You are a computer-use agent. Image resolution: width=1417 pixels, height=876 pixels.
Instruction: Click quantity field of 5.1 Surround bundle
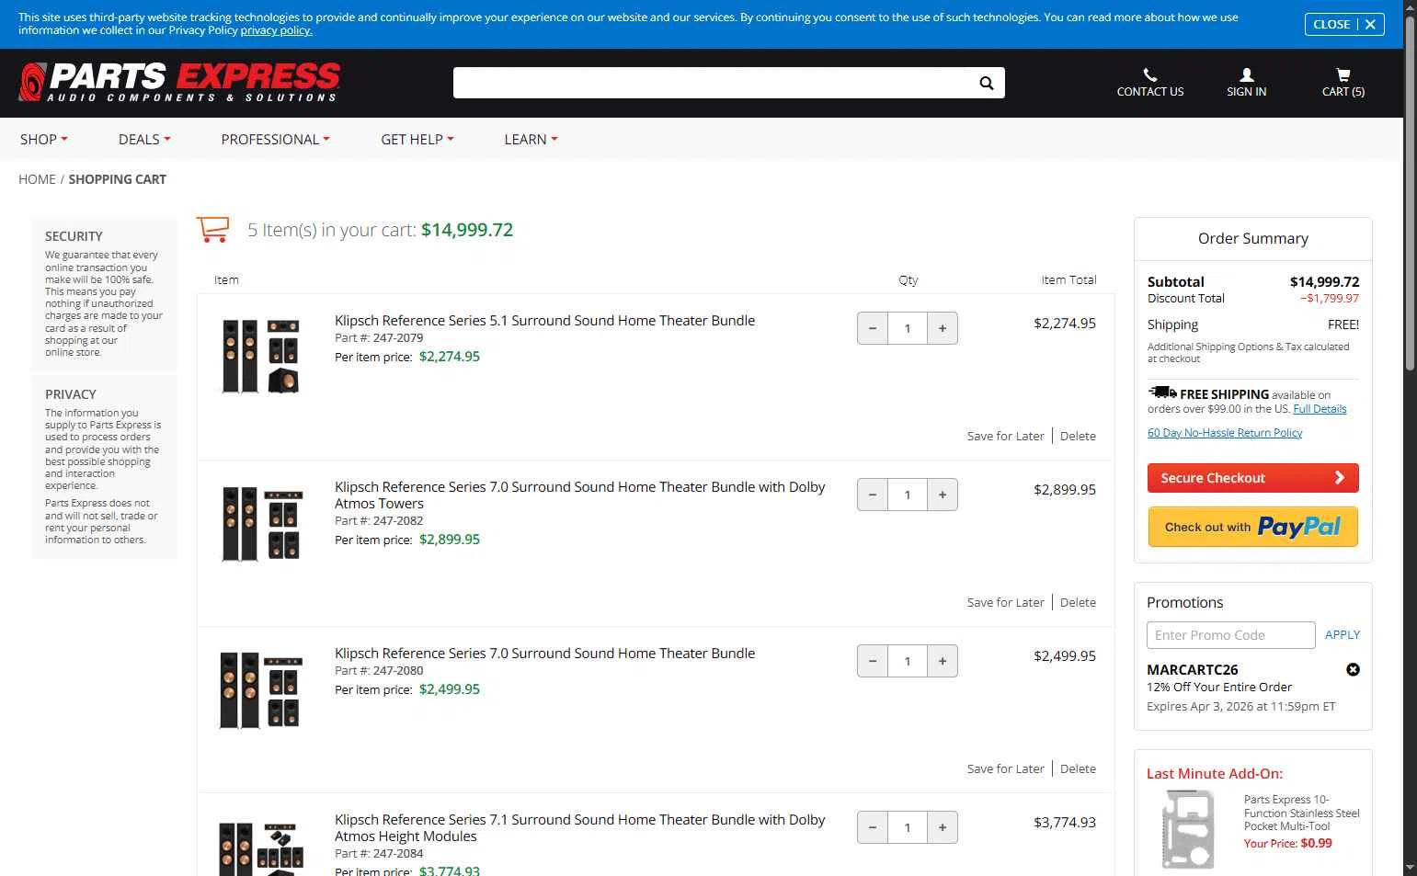point(908,328)
